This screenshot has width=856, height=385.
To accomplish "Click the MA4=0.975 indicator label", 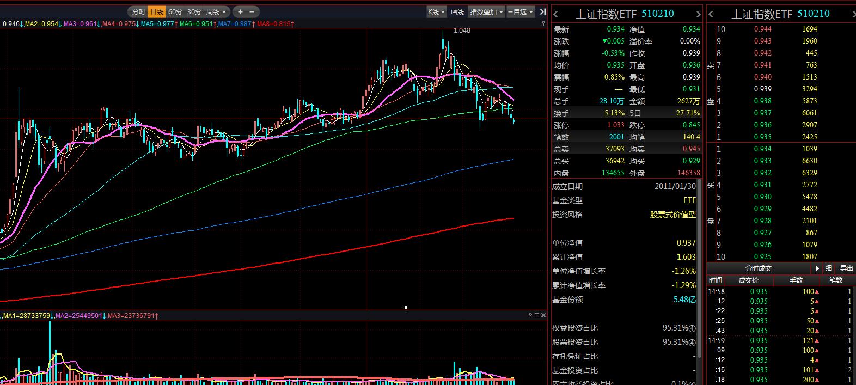I will pos(120,24).
